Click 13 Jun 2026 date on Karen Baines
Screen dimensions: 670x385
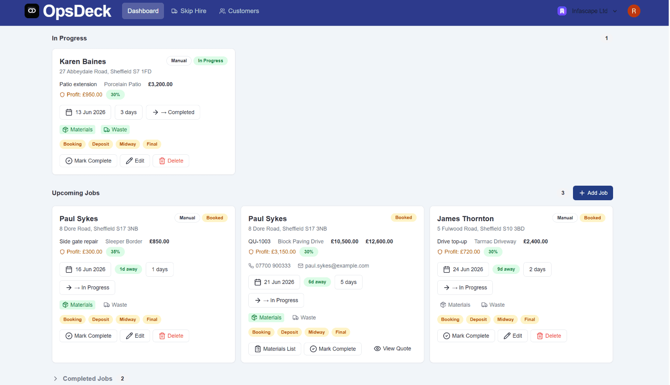point(85,112)
